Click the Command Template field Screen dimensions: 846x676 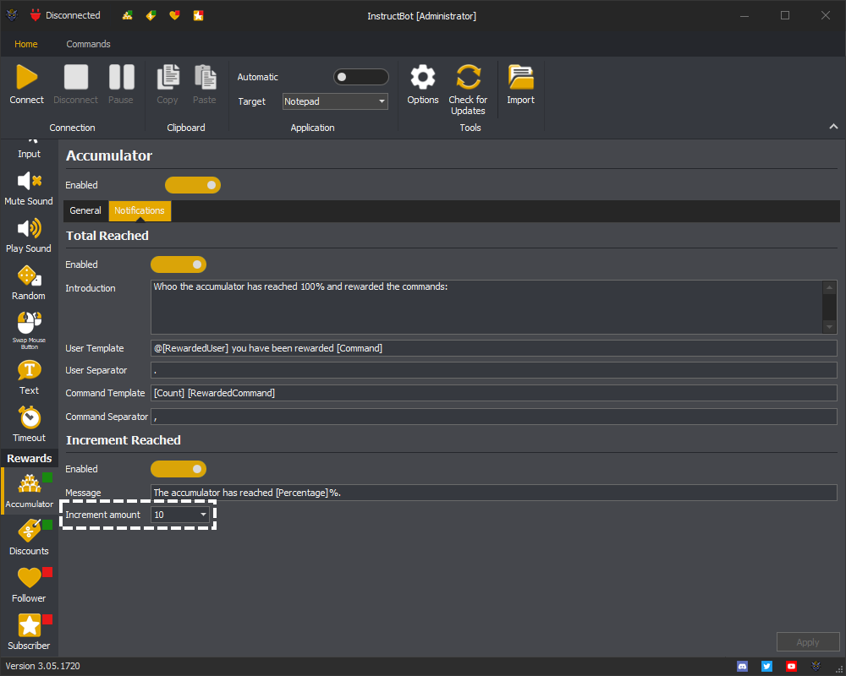tap(494, 393)
